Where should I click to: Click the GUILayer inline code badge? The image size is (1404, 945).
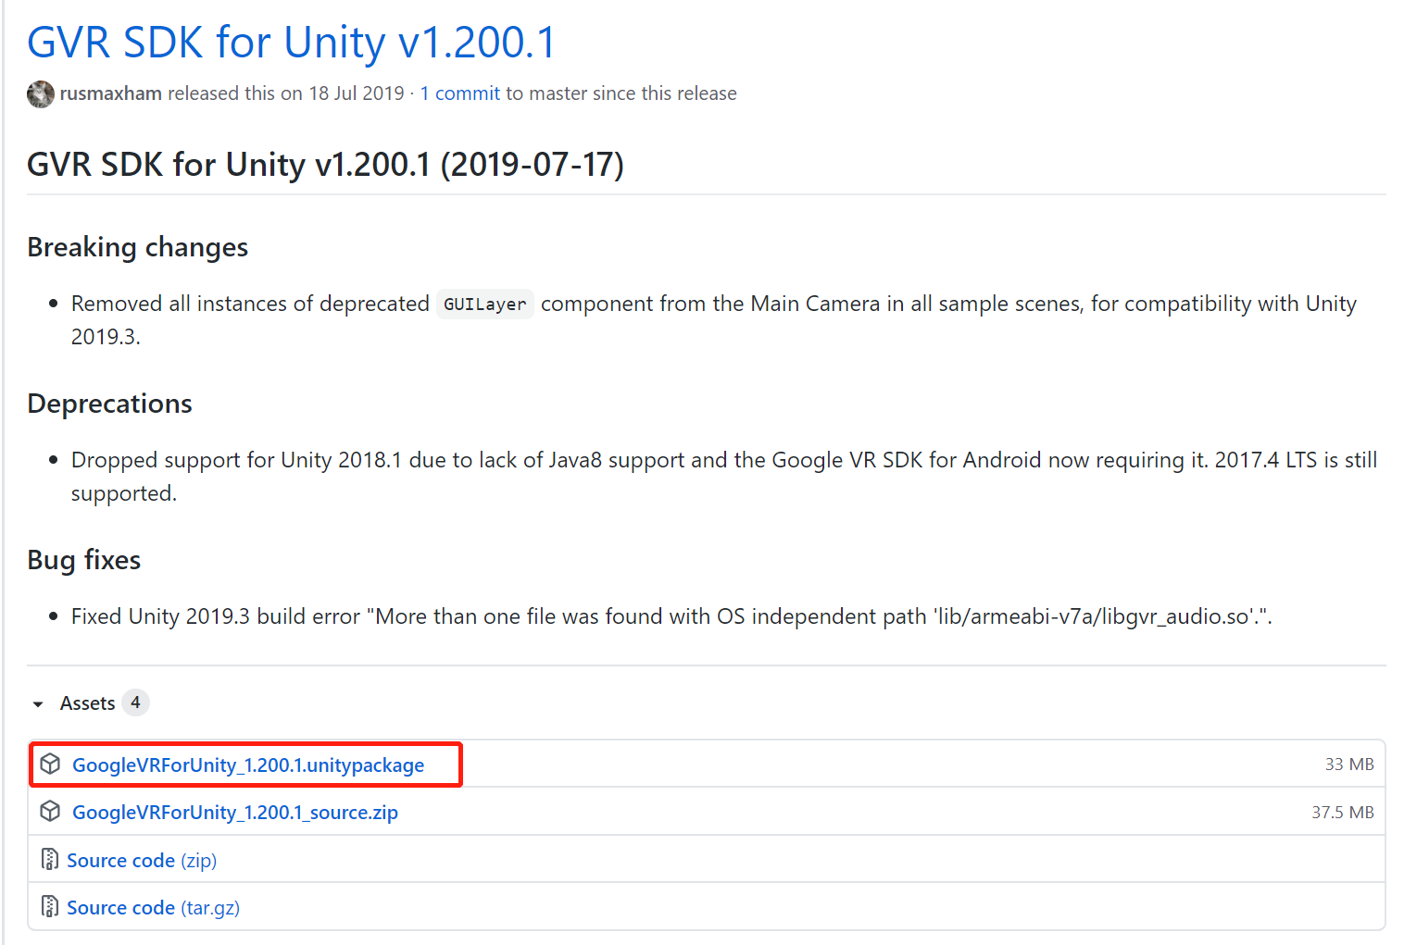(x=484, y=304)
